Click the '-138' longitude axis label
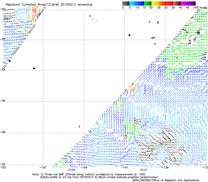 coord(165,167)
